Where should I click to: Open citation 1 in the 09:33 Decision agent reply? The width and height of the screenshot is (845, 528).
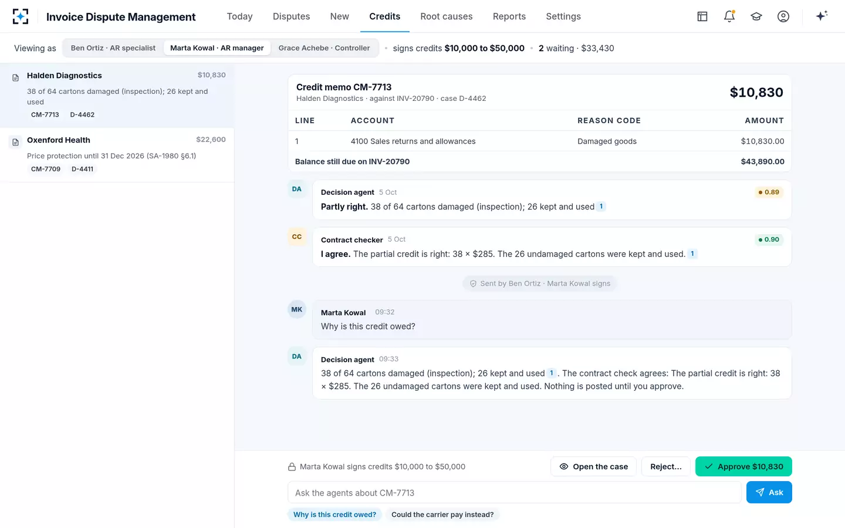point(552,373)
